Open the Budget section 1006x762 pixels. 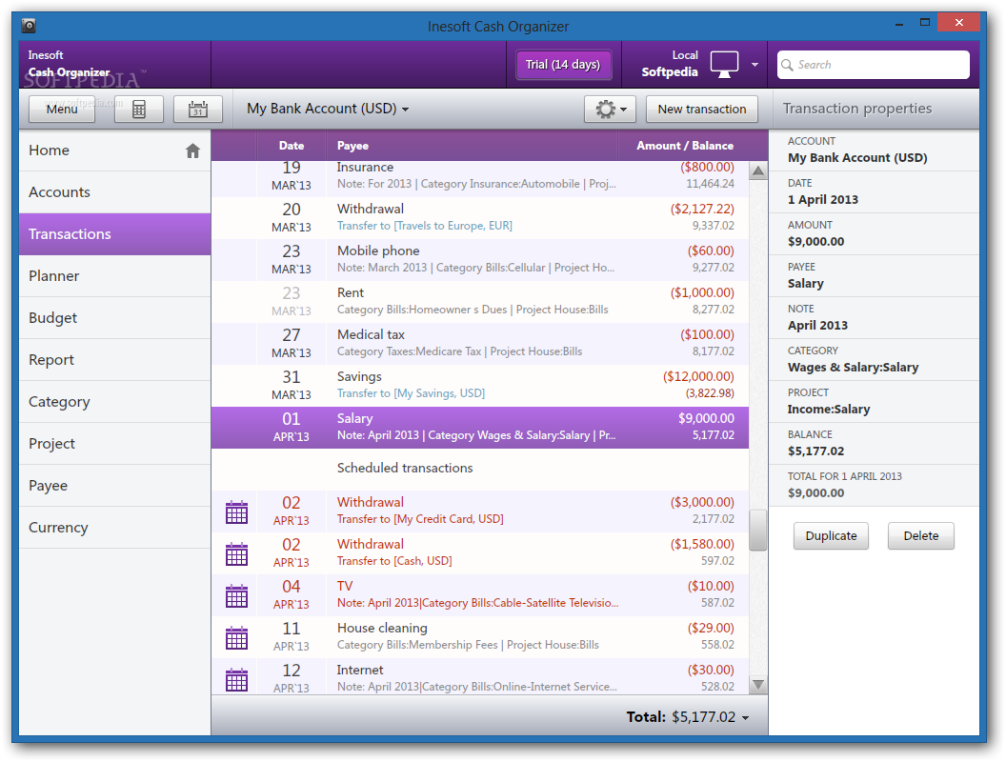(115, 318)
